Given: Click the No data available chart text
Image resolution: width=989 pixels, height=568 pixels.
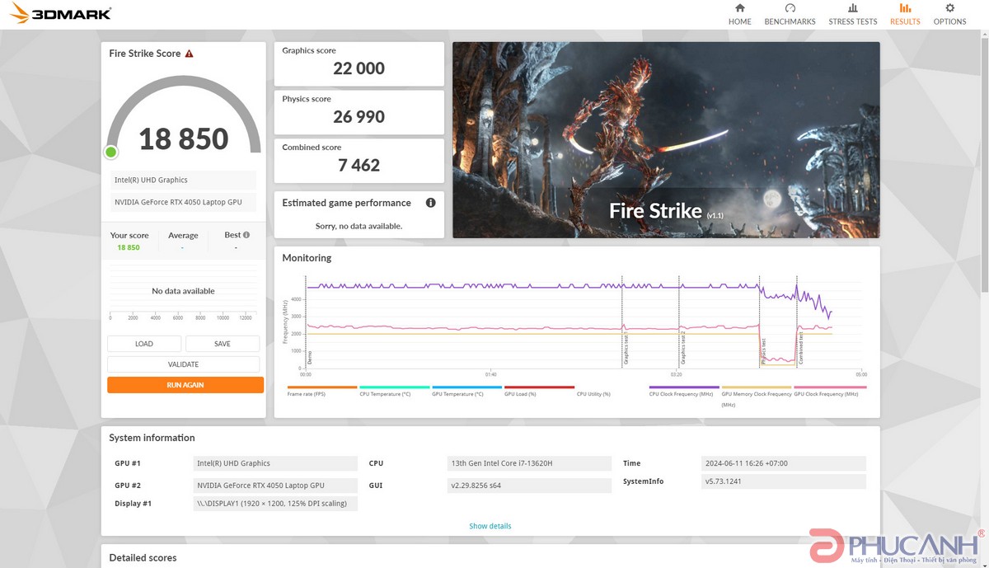Looking at the screenshot, I should 183,291.
